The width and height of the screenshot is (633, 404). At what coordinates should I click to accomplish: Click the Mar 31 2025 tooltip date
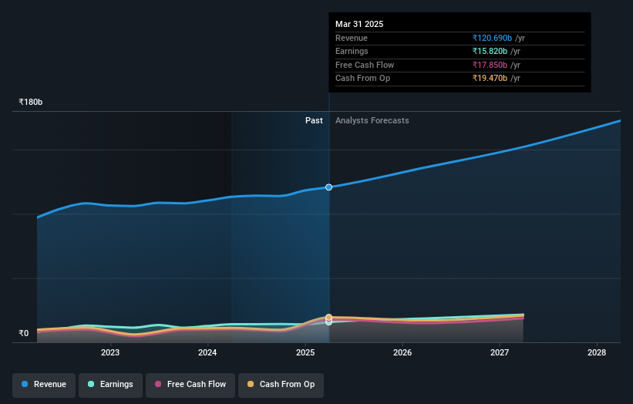tap(359, 24)
